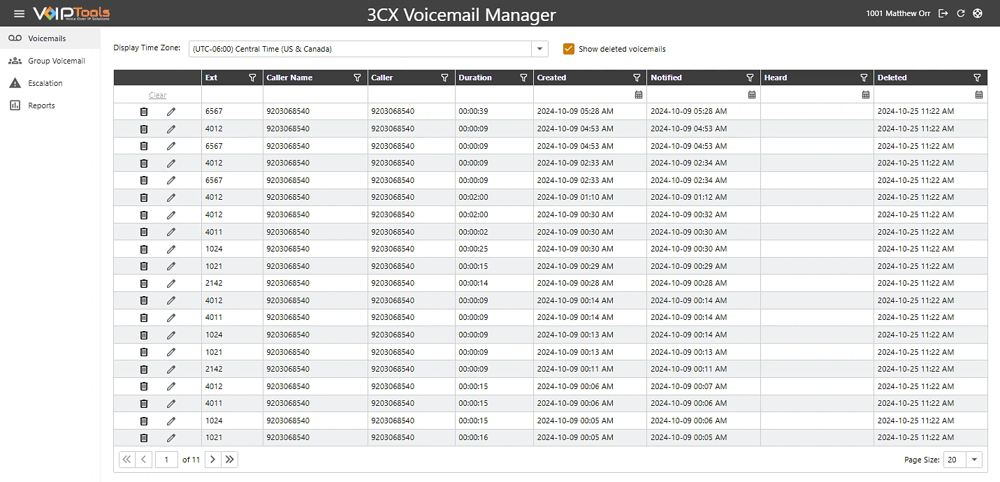Image resolution: width=1000 pixels, height=482 pixels.
Task: Delete voicemail for ext 1021 with duration 00:00:16
Action: tap(144, 438)
